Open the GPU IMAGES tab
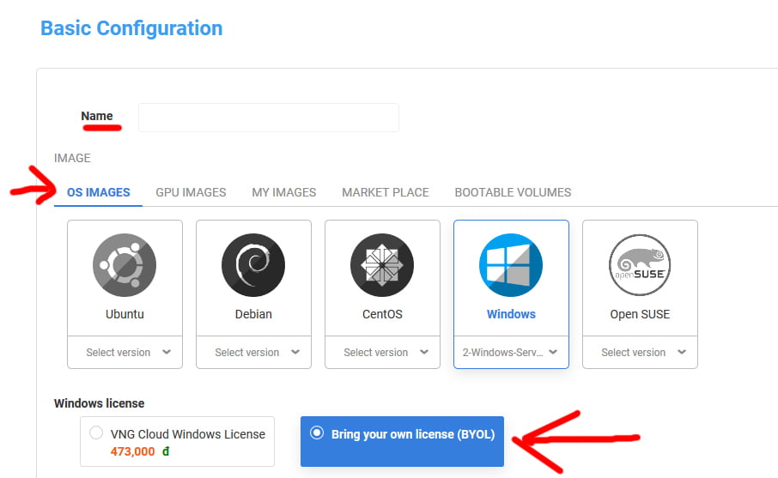 [x=191, y=192]
